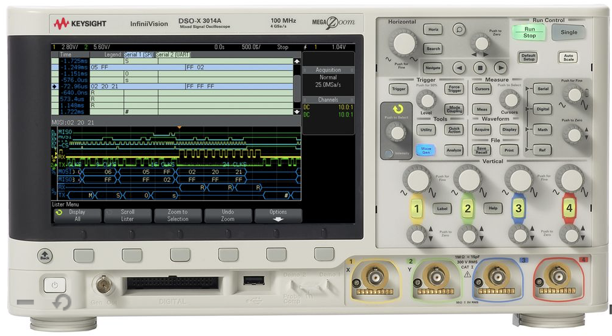Choose Zoom to Selection softkey label
The image size is (612, 336).
click(178, 215)
